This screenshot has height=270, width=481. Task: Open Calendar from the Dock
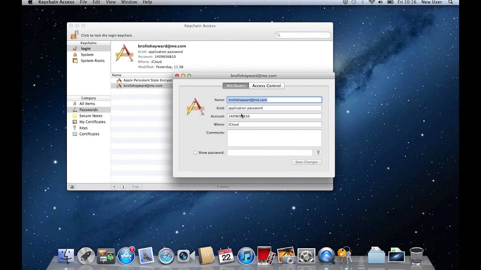click(226, 256)
